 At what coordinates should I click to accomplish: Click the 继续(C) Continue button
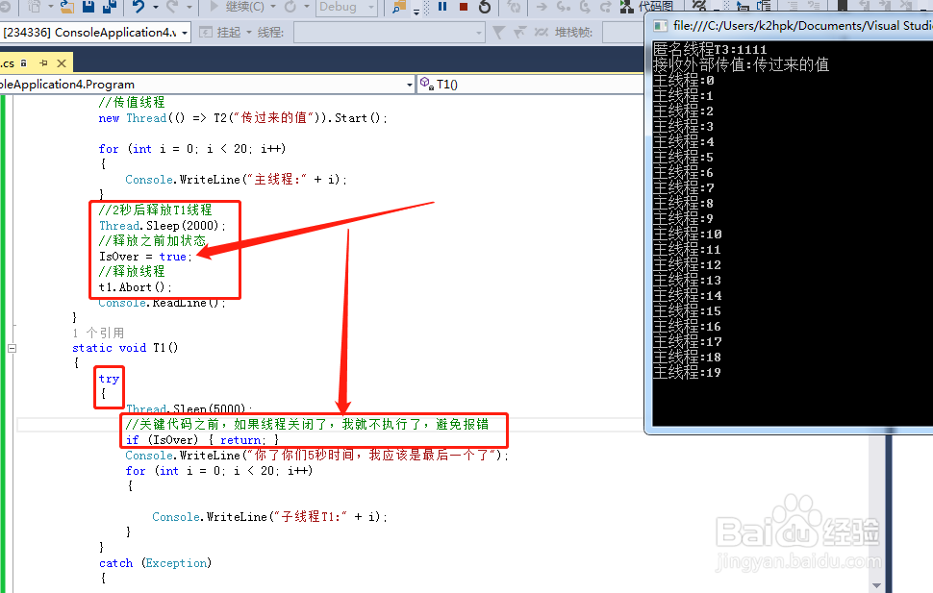(x=237, y=7)
